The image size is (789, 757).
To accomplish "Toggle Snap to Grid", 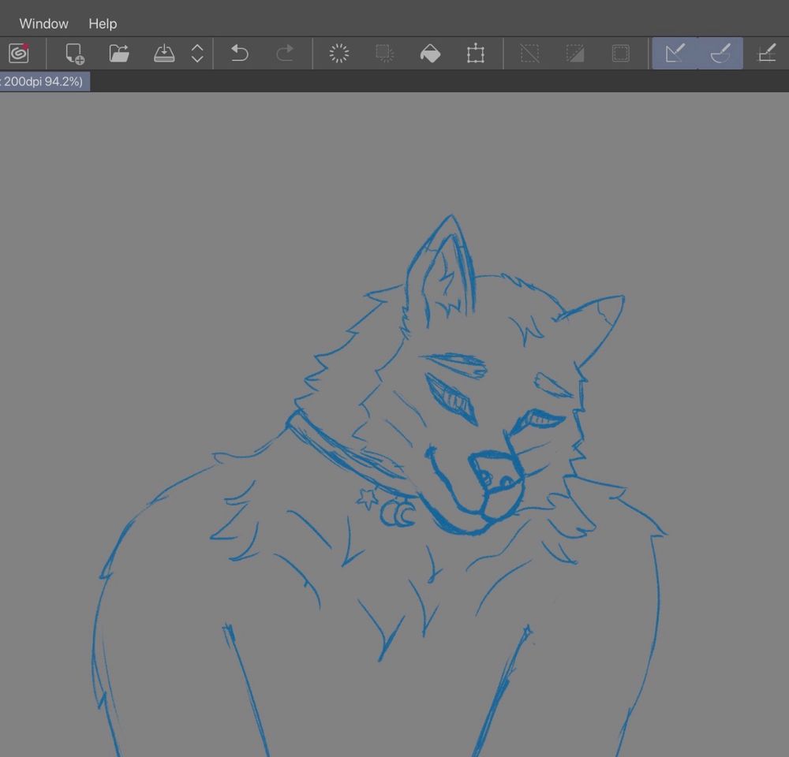I will tap(766, 54).
